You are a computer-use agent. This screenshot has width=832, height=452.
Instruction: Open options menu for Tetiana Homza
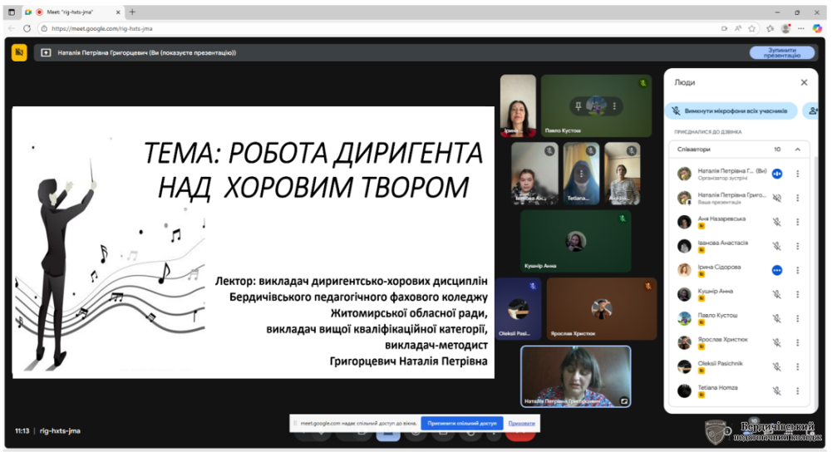click(x=797, y=390)
